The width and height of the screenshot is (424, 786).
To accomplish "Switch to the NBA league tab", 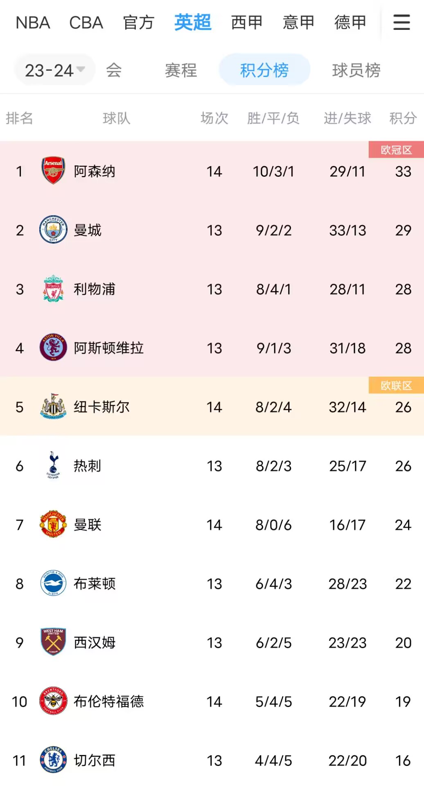I will [33, 23].
